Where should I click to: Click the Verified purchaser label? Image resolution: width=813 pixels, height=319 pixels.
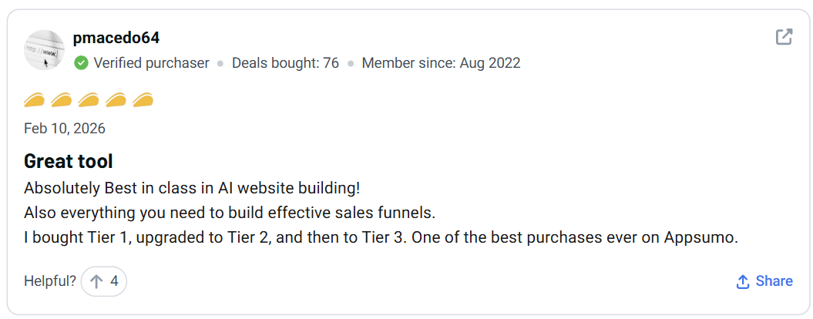(151, 63)
